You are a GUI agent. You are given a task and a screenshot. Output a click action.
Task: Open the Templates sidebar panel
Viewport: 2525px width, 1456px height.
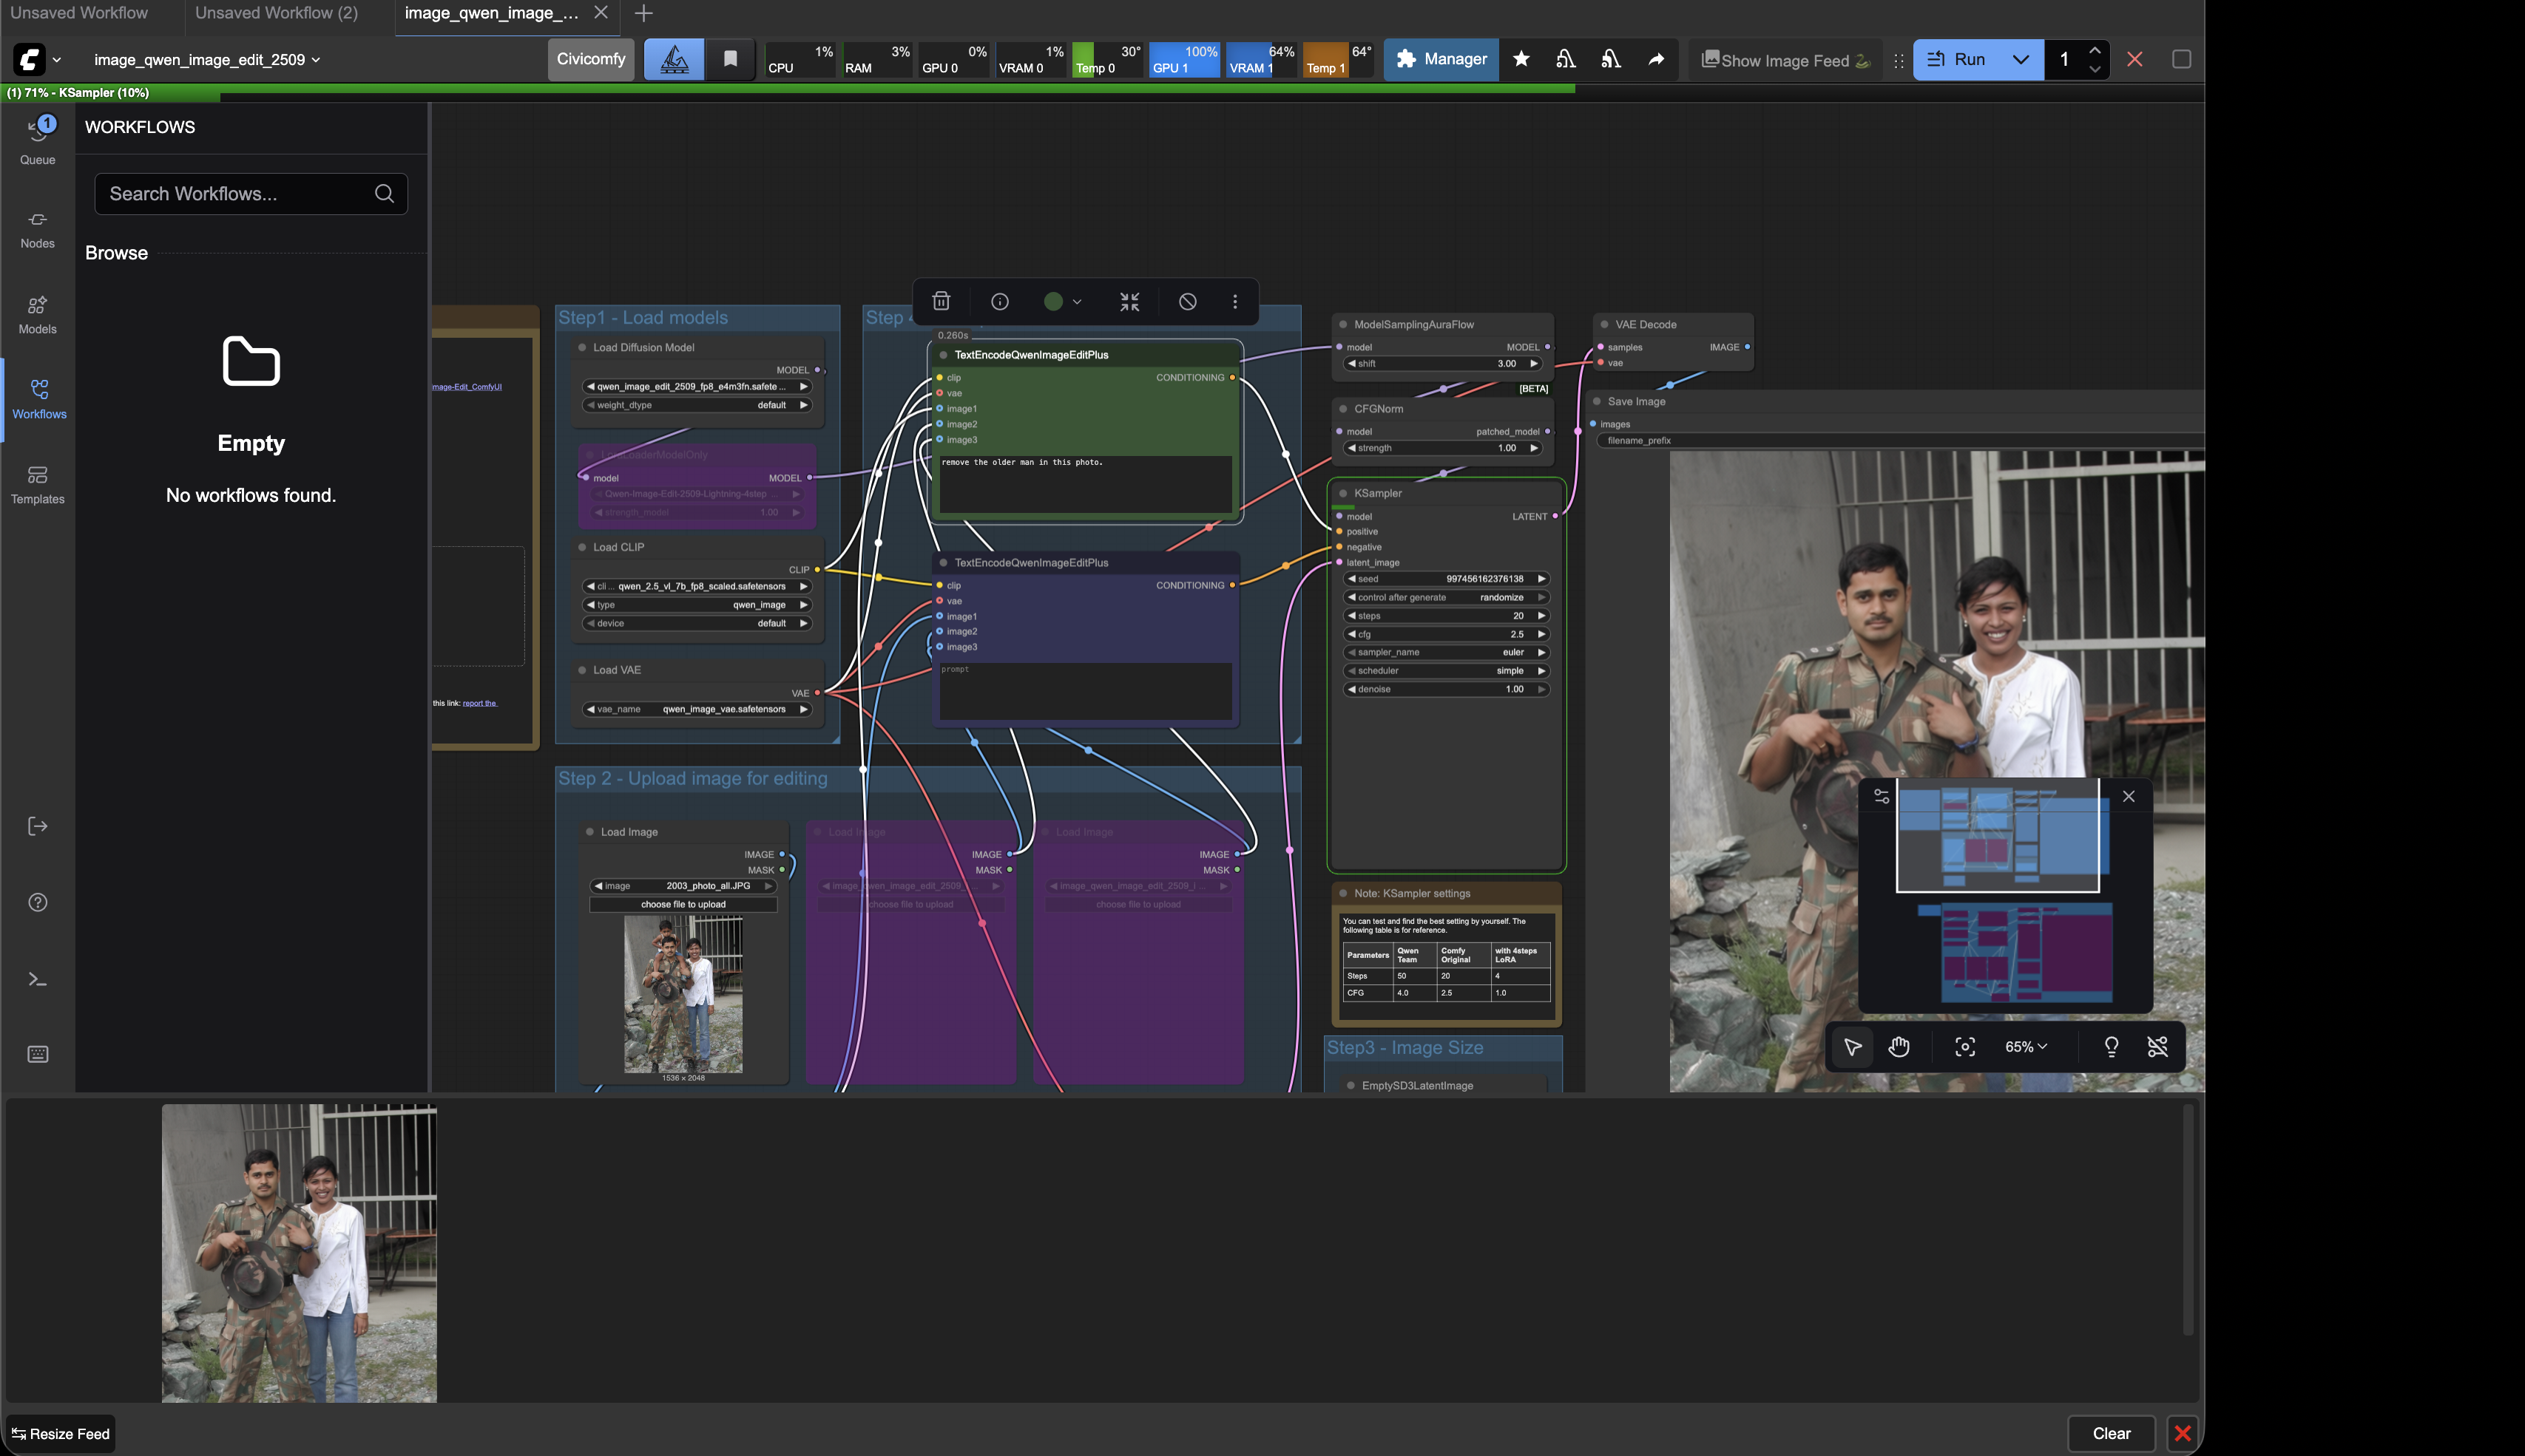(x=38, y=484)
